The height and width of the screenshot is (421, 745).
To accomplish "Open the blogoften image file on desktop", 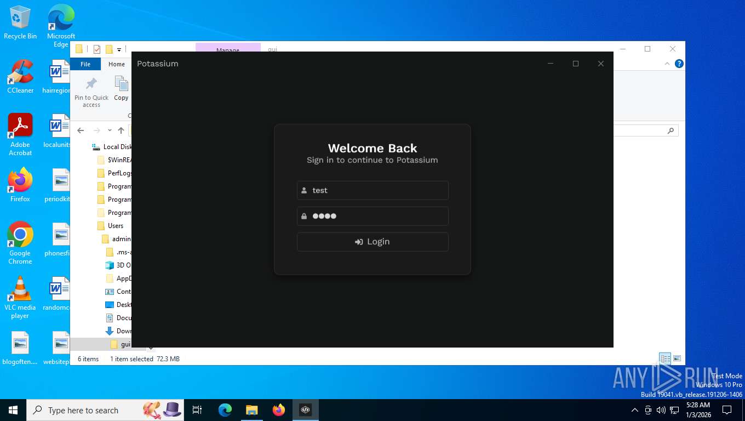I will tap(20, 349).
